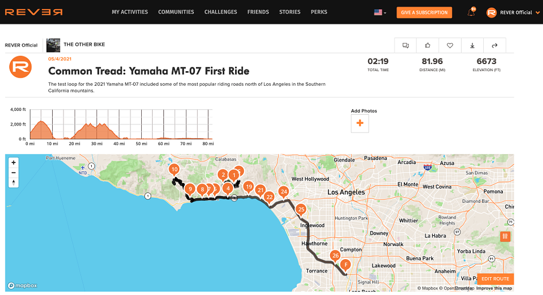543x295 pixels.
Task: Open map layer settings orange button
Action: click(506, 236)
